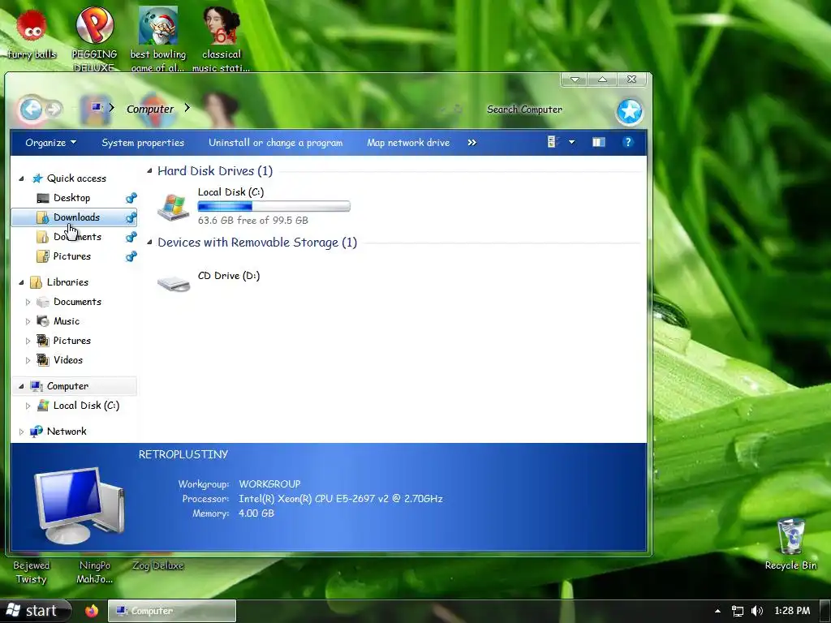Open the network tray icon
The width and height of the screenshot is (831, 623).
pyautogui.click(x=737, y=611)
